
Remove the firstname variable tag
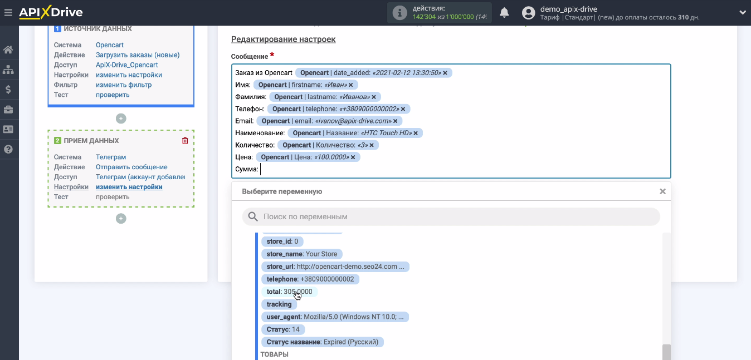(352, 85)
